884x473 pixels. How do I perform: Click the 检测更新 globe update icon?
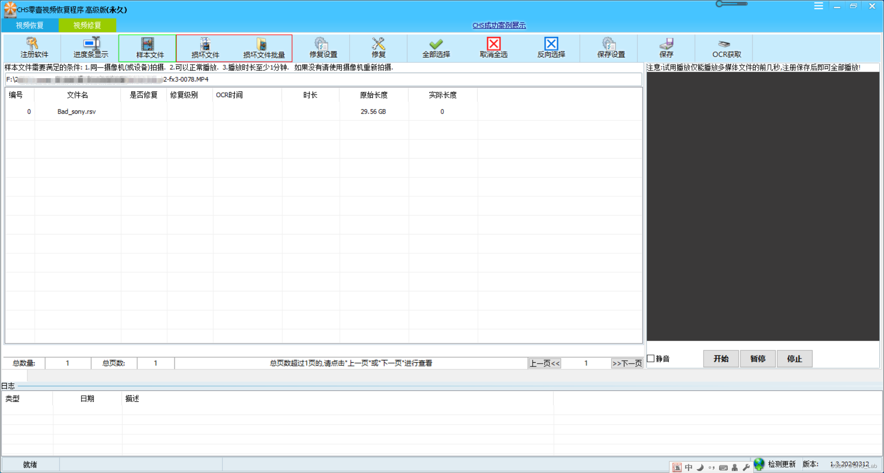point(759,464)
